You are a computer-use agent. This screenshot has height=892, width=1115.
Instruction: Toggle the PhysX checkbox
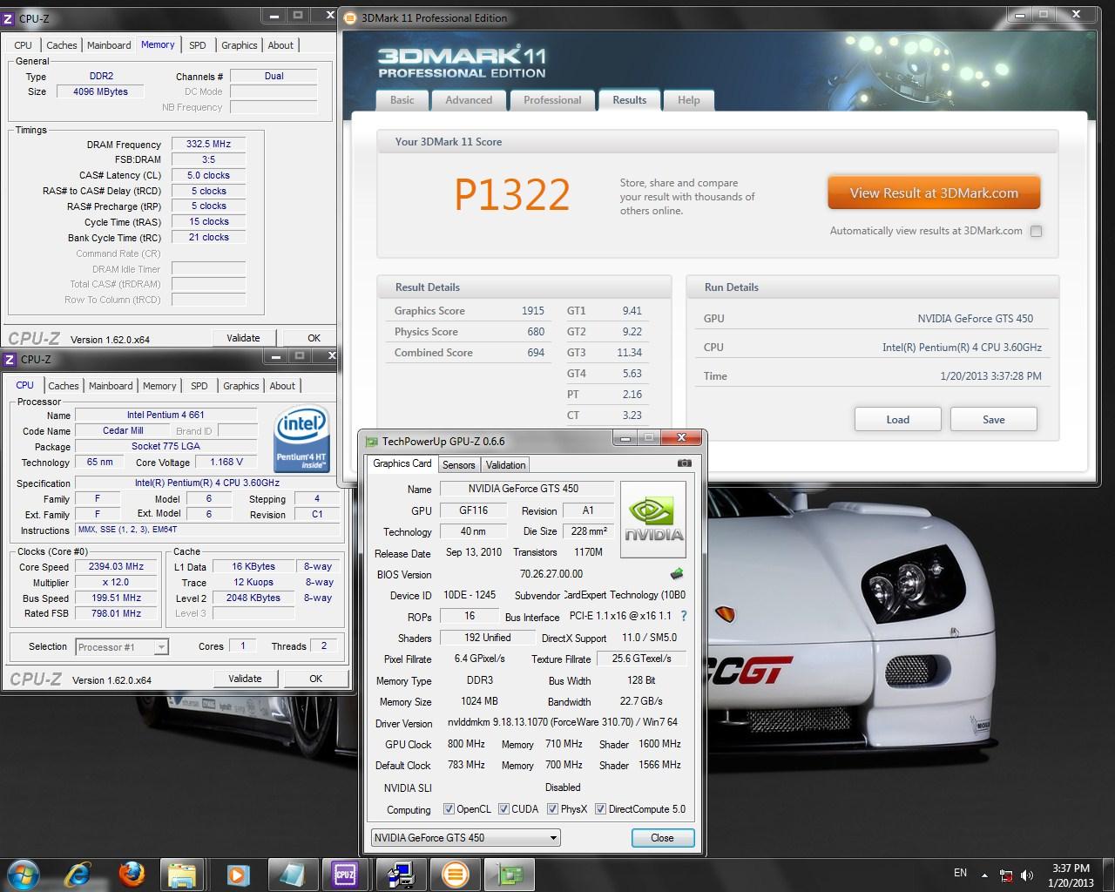(552, 808)
